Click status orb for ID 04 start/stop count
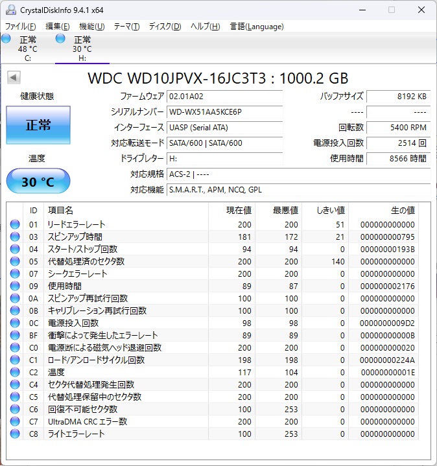This screenshot has width=437, height=466. [15, 249]
